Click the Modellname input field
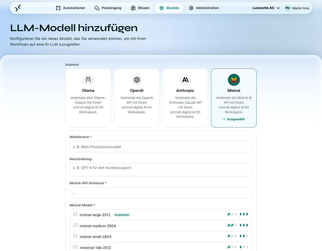The width and height of the screenshot is (322, 251). tap(161, 147)
